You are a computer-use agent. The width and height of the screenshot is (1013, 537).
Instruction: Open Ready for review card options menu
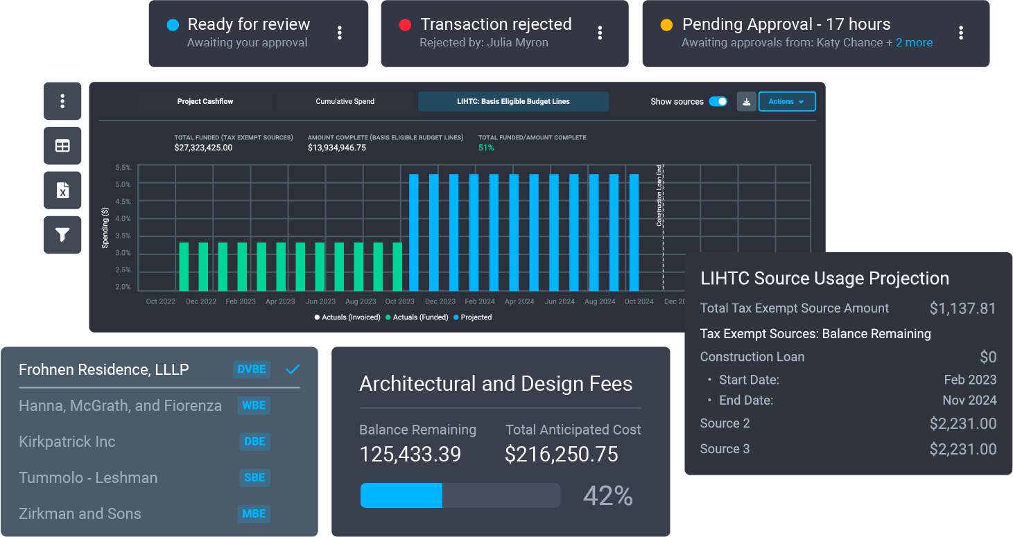click(339, 33)
